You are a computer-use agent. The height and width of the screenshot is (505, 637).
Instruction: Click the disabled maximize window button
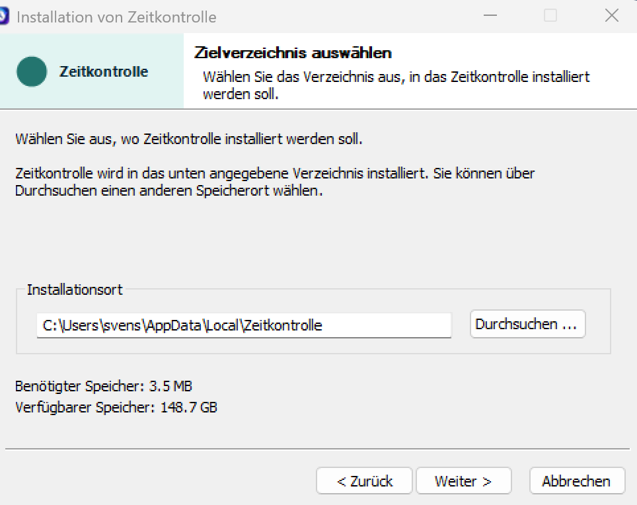pos(550,15)
